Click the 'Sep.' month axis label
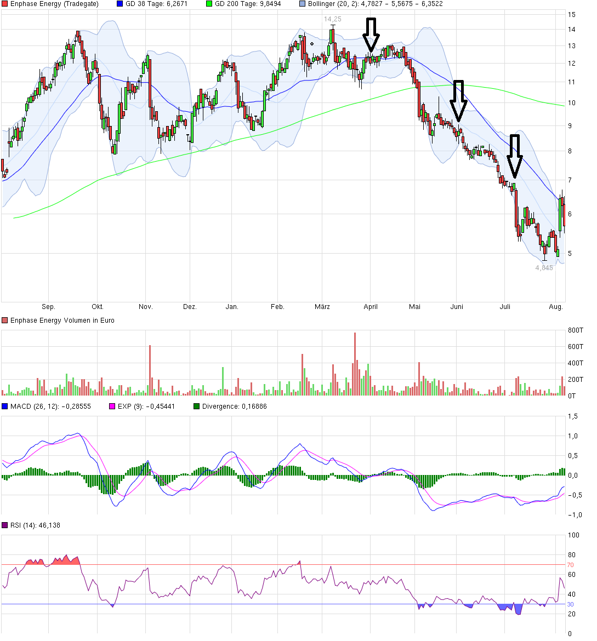Image resolution: width=597 pixels, height=641 pixels. [48, 307]
